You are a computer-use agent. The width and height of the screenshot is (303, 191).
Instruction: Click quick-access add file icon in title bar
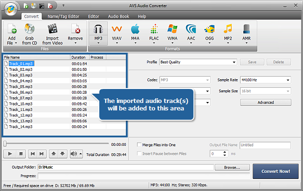pyautogui.click(x=26, y=6)
